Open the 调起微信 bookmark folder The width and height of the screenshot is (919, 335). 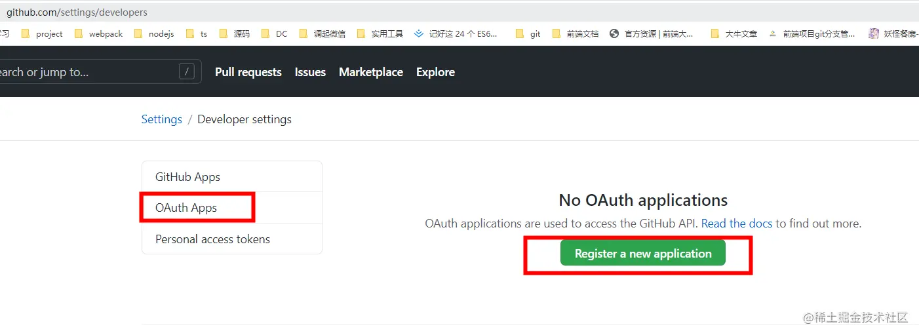[322, 33]
